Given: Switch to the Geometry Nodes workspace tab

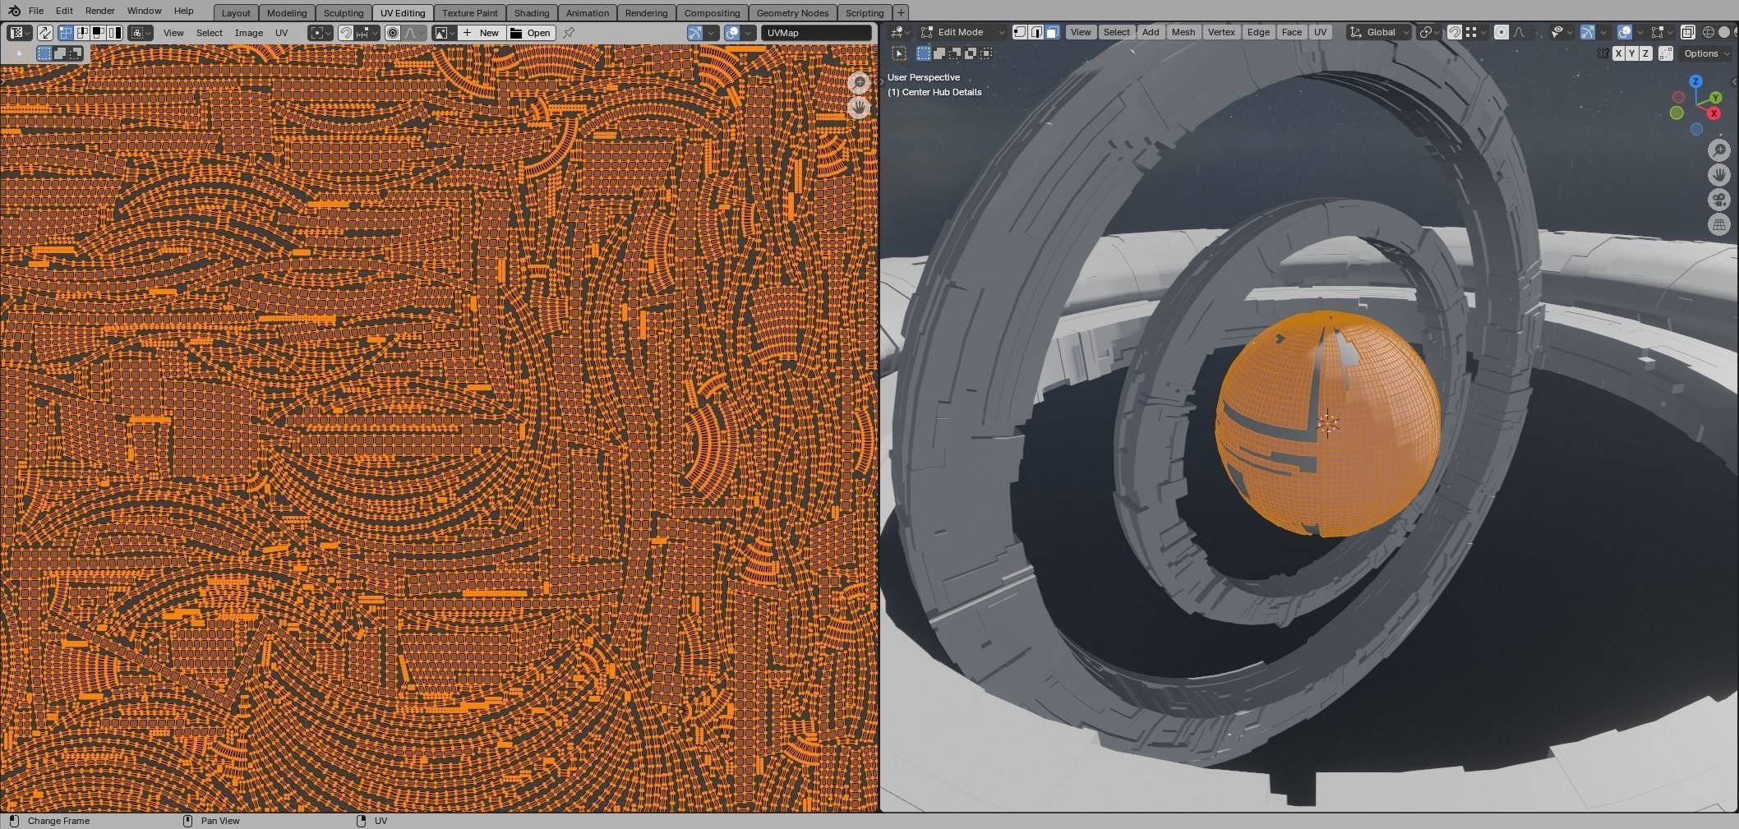Looking at the screenshot, I should coord(792,13).
